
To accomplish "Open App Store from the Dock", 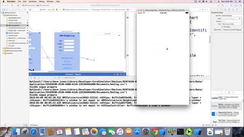I will pyautogui.click(x=137, y=132).
